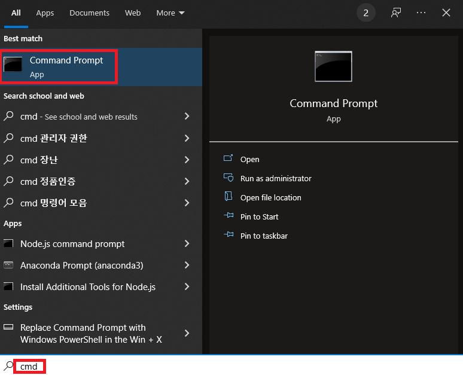
Task: Click the Command Prompt icon in best match
Action: click(x=13, y=65)
